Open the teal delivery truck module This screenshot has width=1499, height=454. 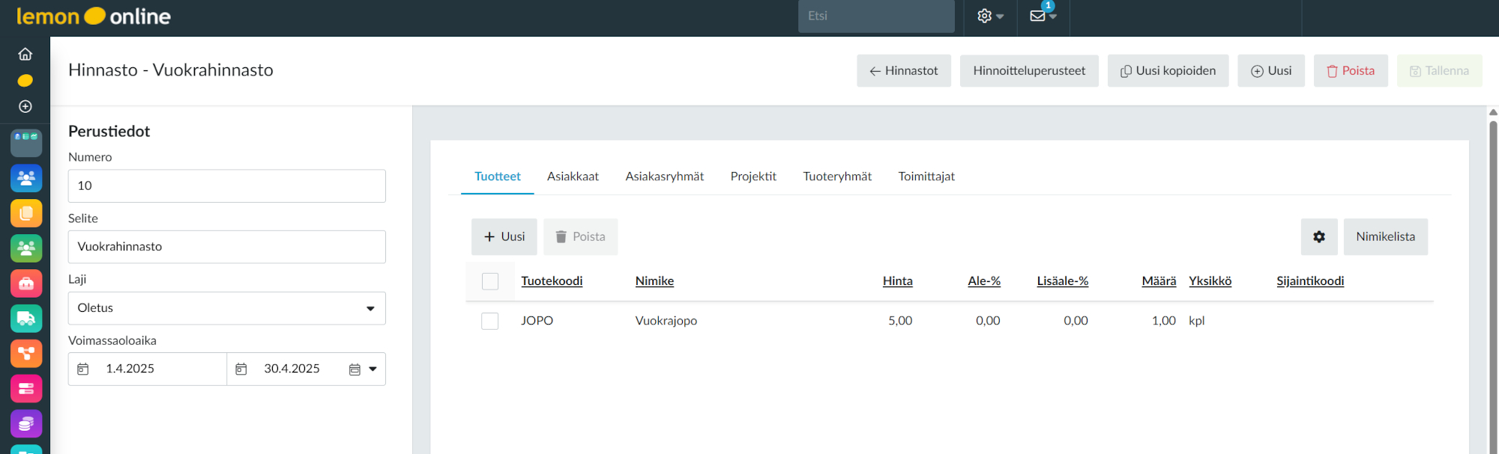tap(26, 319)
